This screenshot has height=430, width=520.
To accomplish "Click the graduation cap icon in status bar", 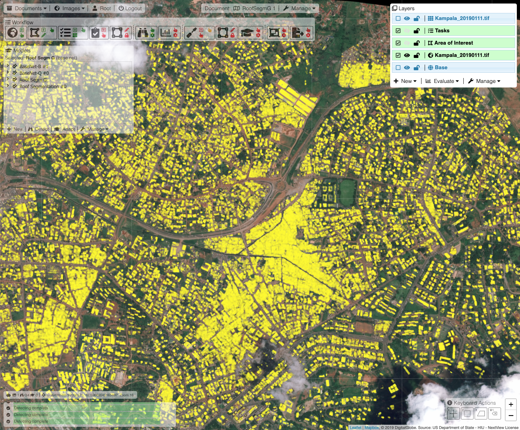I will click(32, 395).
